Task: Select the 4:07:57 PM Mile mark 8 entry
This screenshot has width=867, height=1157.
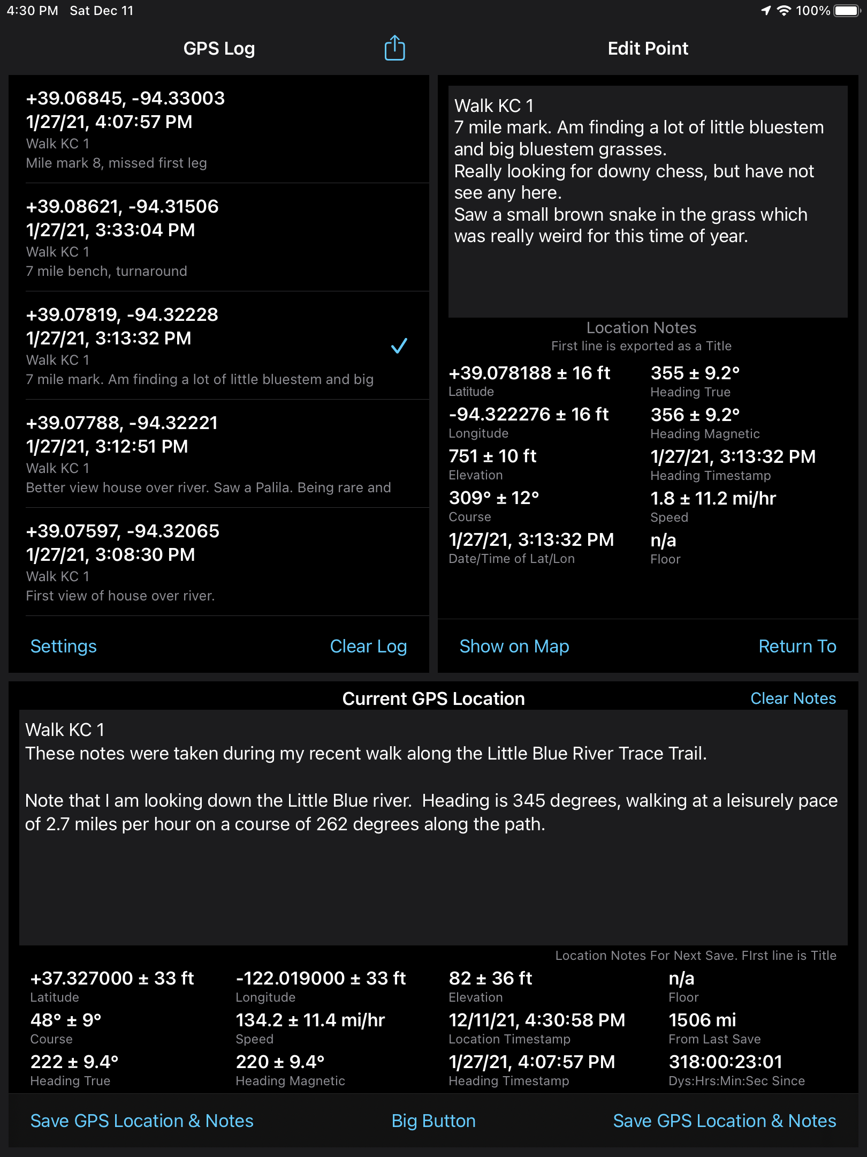Action: pos(219,130)
